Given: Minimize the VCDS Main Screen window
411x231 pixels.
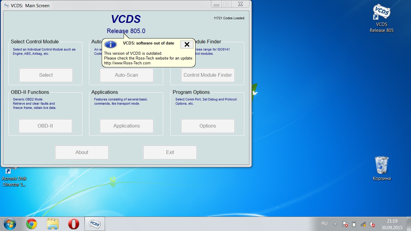Looking at the screenshot, I should [x=216, y=4].
